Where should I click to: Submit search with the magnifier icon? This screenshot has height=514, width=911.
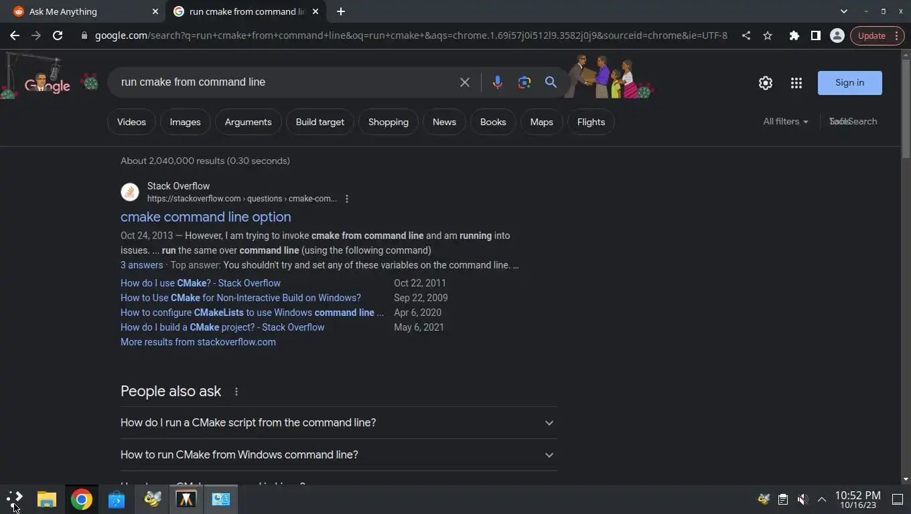pyautogui.click(x=551, y=82)
